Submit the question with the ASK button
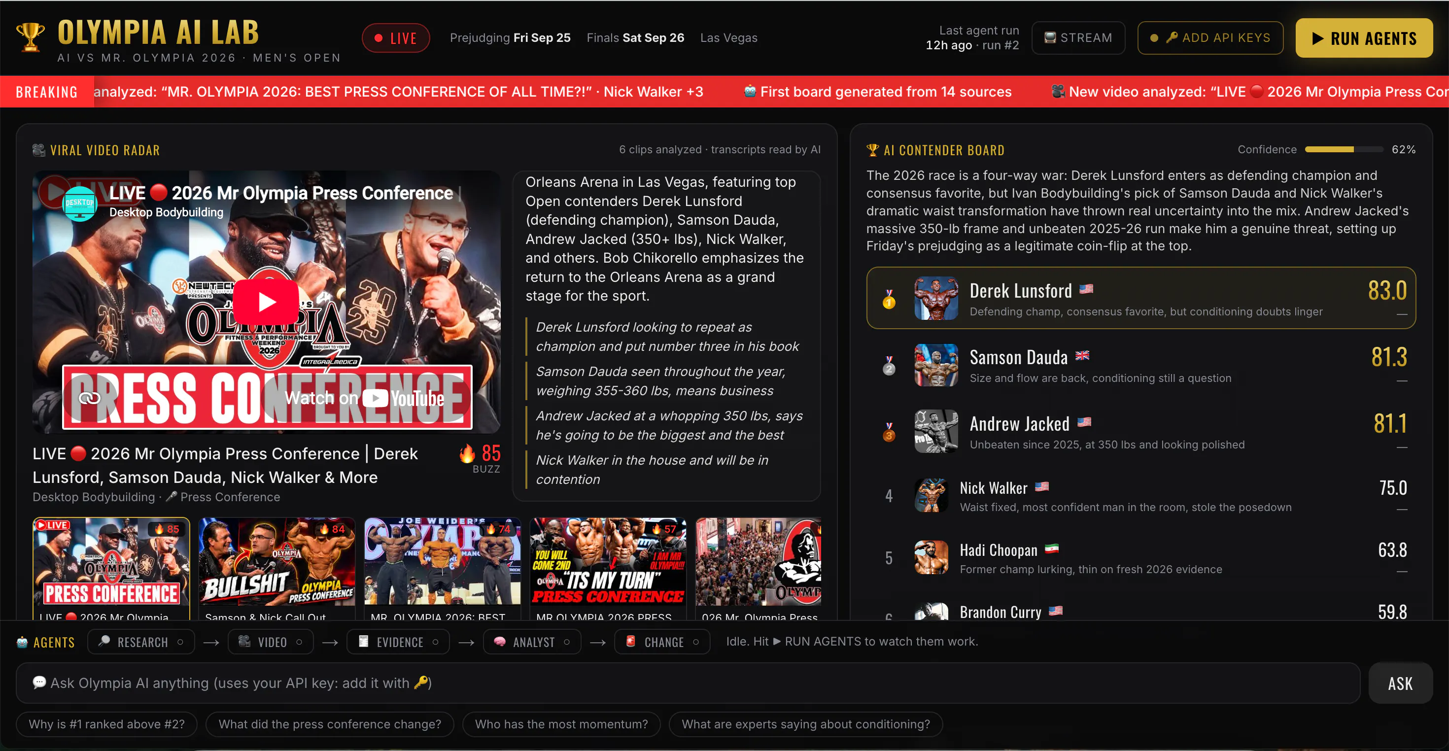Viewport: 1449px width, 751px height. click(x=1401, y=683)
